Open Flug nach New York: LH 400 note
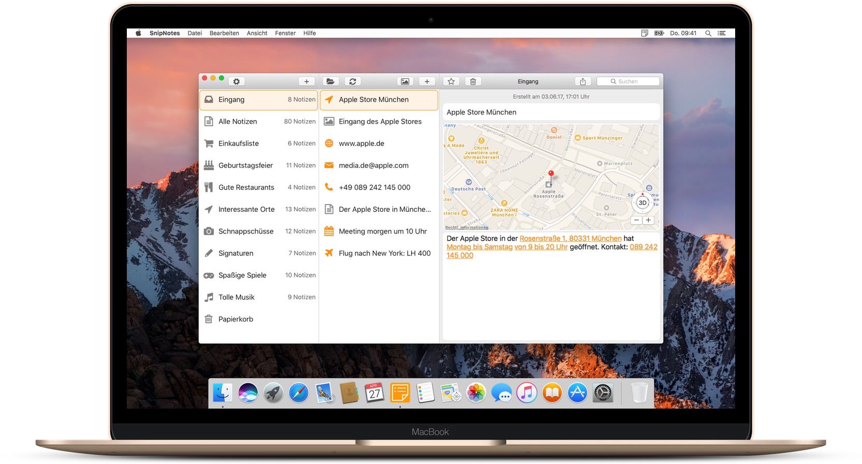Image resolution: width=862 pixels, height=464 pixels. click(x=379, y=253)
